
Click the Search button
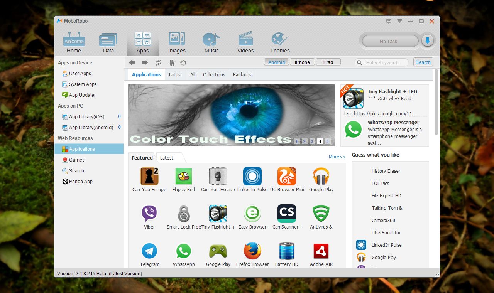[x=423, y=62]
